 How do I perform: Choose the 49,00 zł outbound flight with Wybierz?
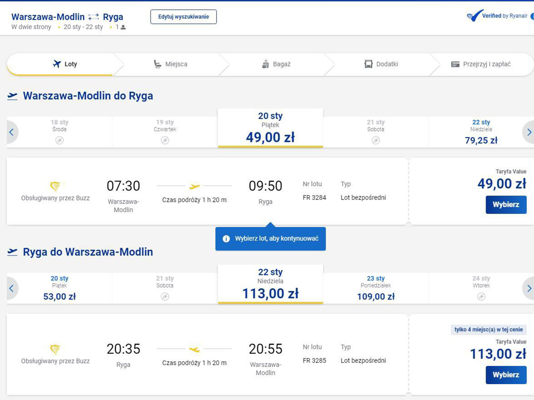coord(506,205)
